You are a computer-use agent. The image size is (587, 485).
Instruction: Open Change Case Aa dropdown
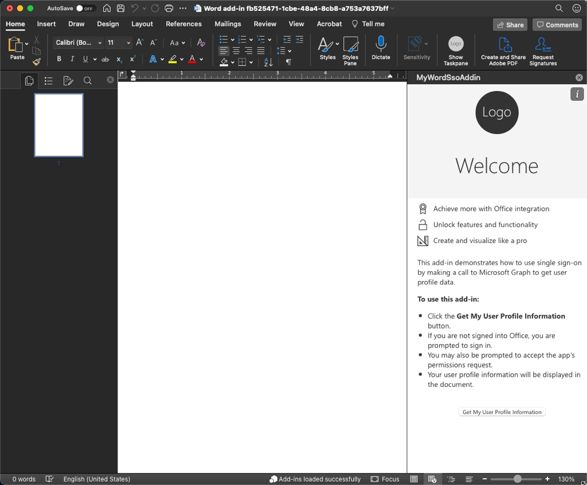coord(178,42)
